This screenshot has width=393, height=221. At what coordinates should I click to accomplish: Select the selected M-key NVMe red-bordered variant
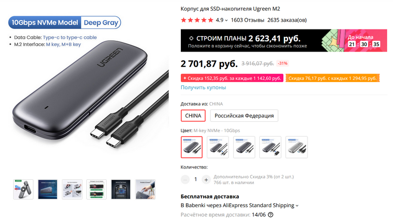click(192, 147)
